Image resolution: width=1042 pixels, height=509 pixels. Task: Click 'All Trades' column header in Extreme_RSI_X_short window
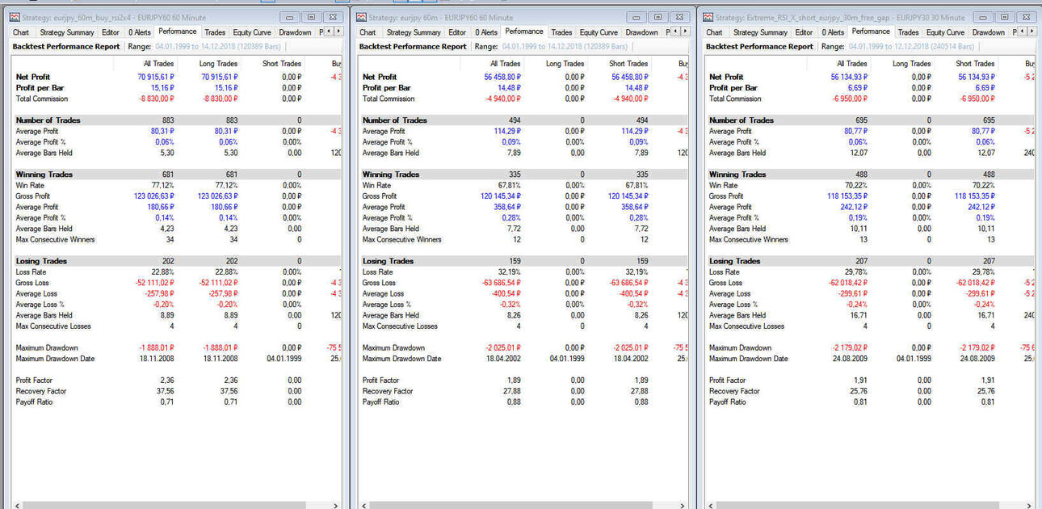click(x=851, y=63)
